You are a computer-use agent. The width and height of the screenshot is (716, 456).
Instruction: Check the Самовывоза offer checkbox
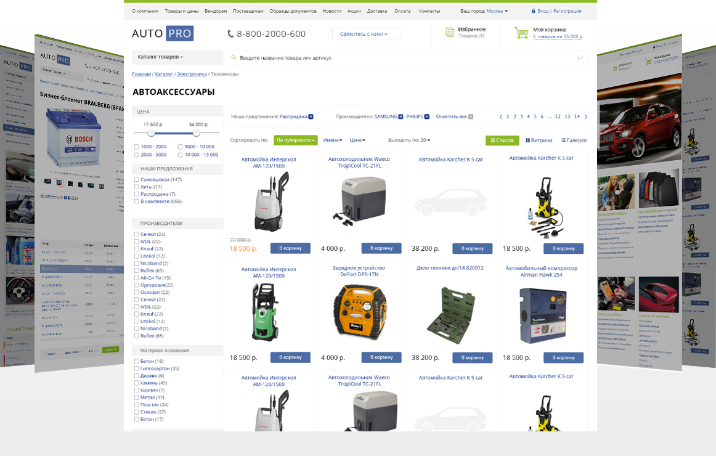(x=136, y=179)
